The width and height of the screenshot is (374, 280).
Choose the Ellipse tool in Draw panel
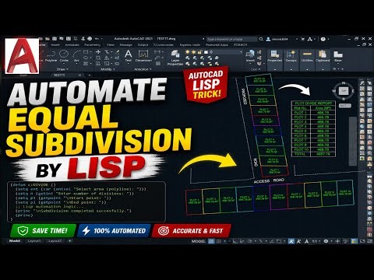tap(86, 58)
